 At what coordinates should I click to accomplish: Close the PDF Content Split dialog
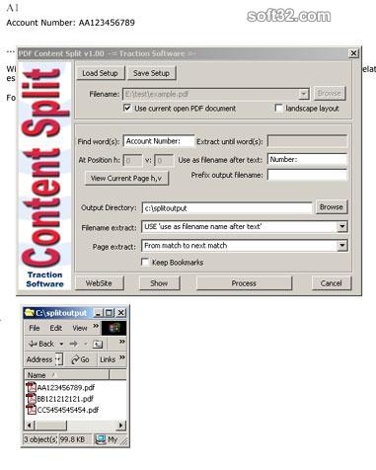(353, 53)
